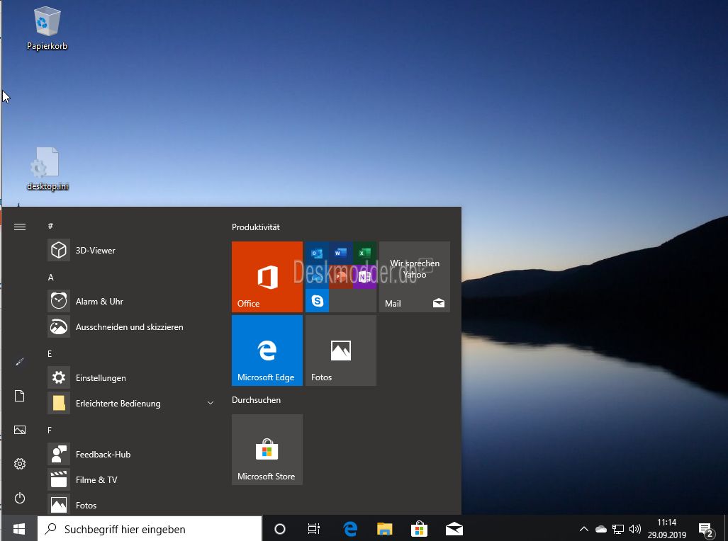
Task: Open Mail from the taskbar
Action: tap(454, 529)
